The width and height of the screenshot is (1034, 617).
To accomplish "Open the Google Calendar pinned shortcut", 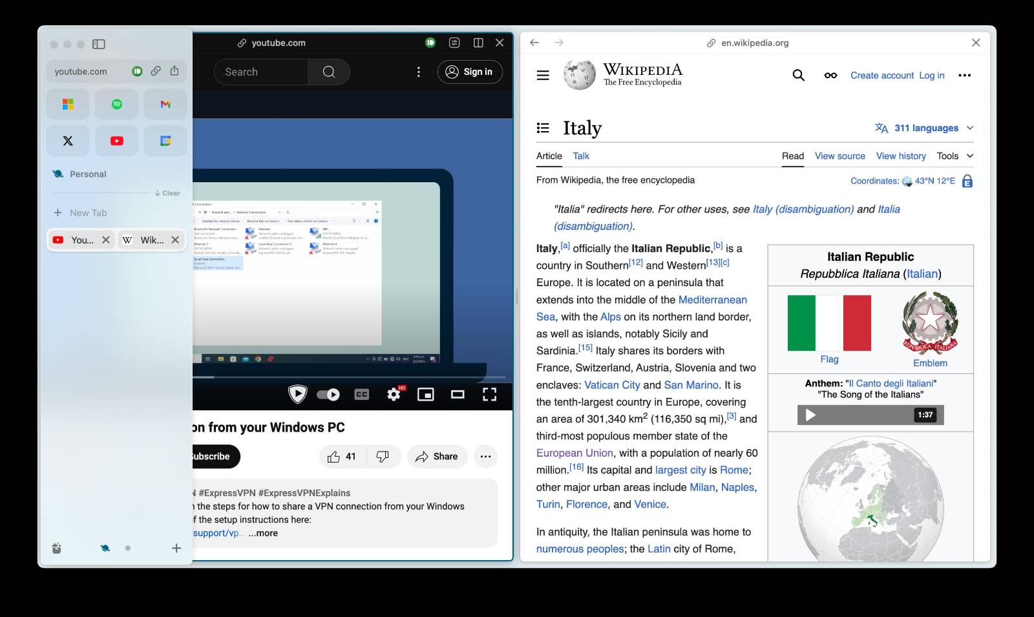I will tap(165, 141).
